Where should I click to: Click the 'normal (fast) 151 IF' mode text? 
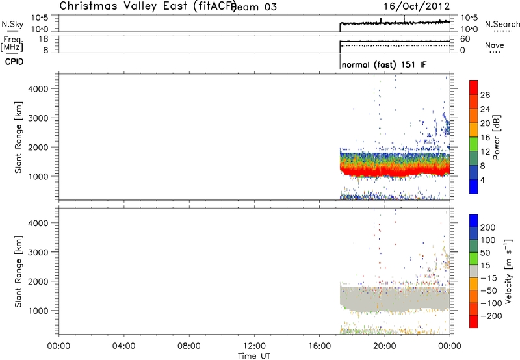click(x=384, y=64)
